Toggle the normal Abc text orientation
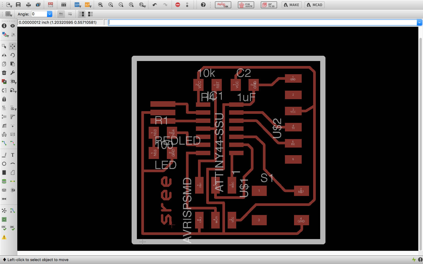423x264 pixels. (x=61, y=14)
